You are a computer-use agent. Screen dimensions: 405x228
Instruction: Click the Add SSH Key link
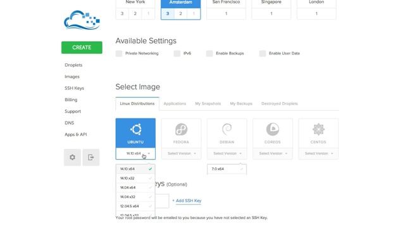pos(189,201)
